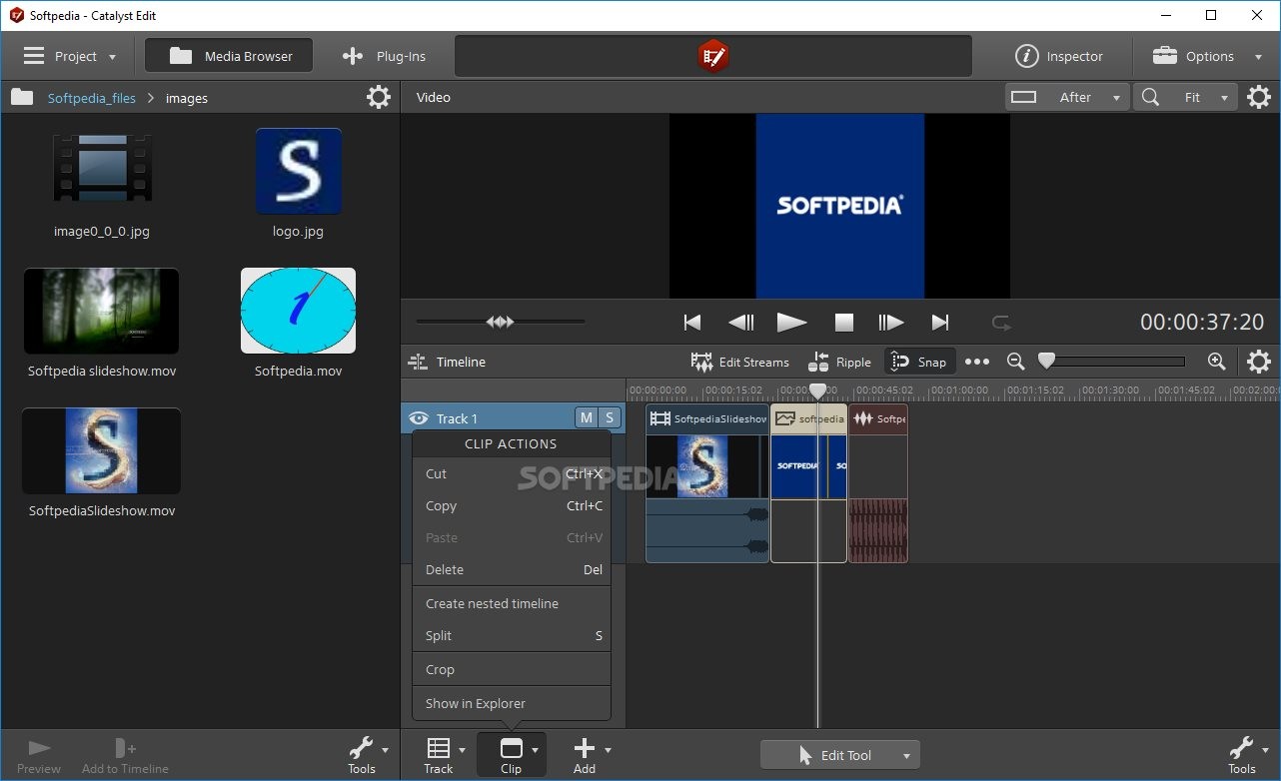Open the media browser Tools menu
This screenshot has width=1281, height=781.
click(x=367, y=755)
